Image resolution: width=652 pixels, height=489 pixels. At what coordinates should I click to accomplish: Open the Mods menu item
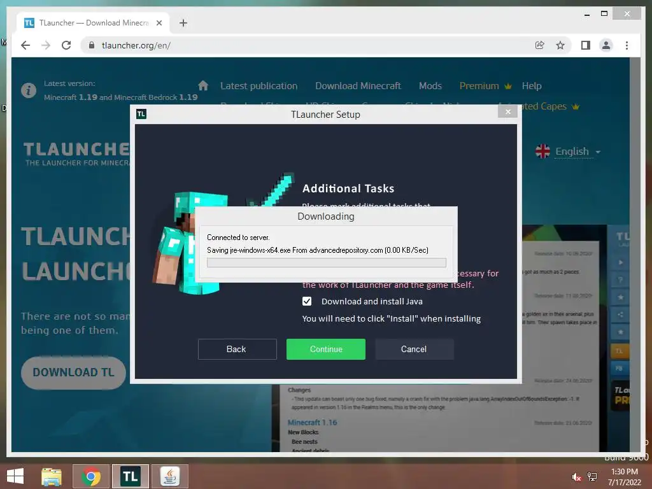[x=430, y=86]
